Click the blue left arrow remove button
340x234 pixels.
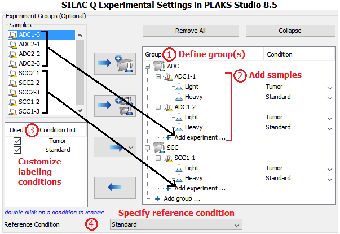click(115, 188)
